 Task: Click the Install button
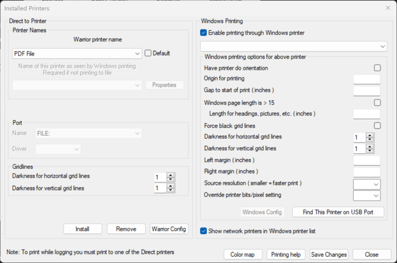[82, 229]
